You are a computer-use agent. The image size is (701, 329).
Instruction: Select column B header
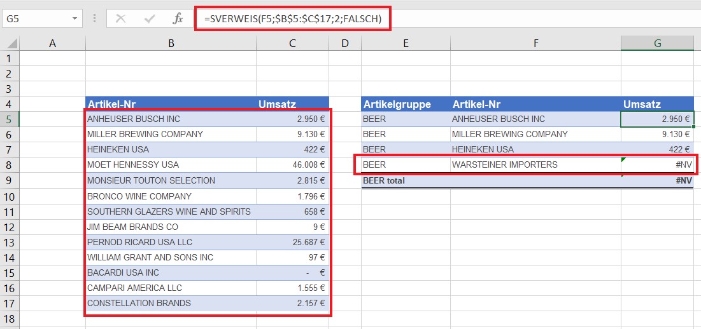click(x=171, y=43)
